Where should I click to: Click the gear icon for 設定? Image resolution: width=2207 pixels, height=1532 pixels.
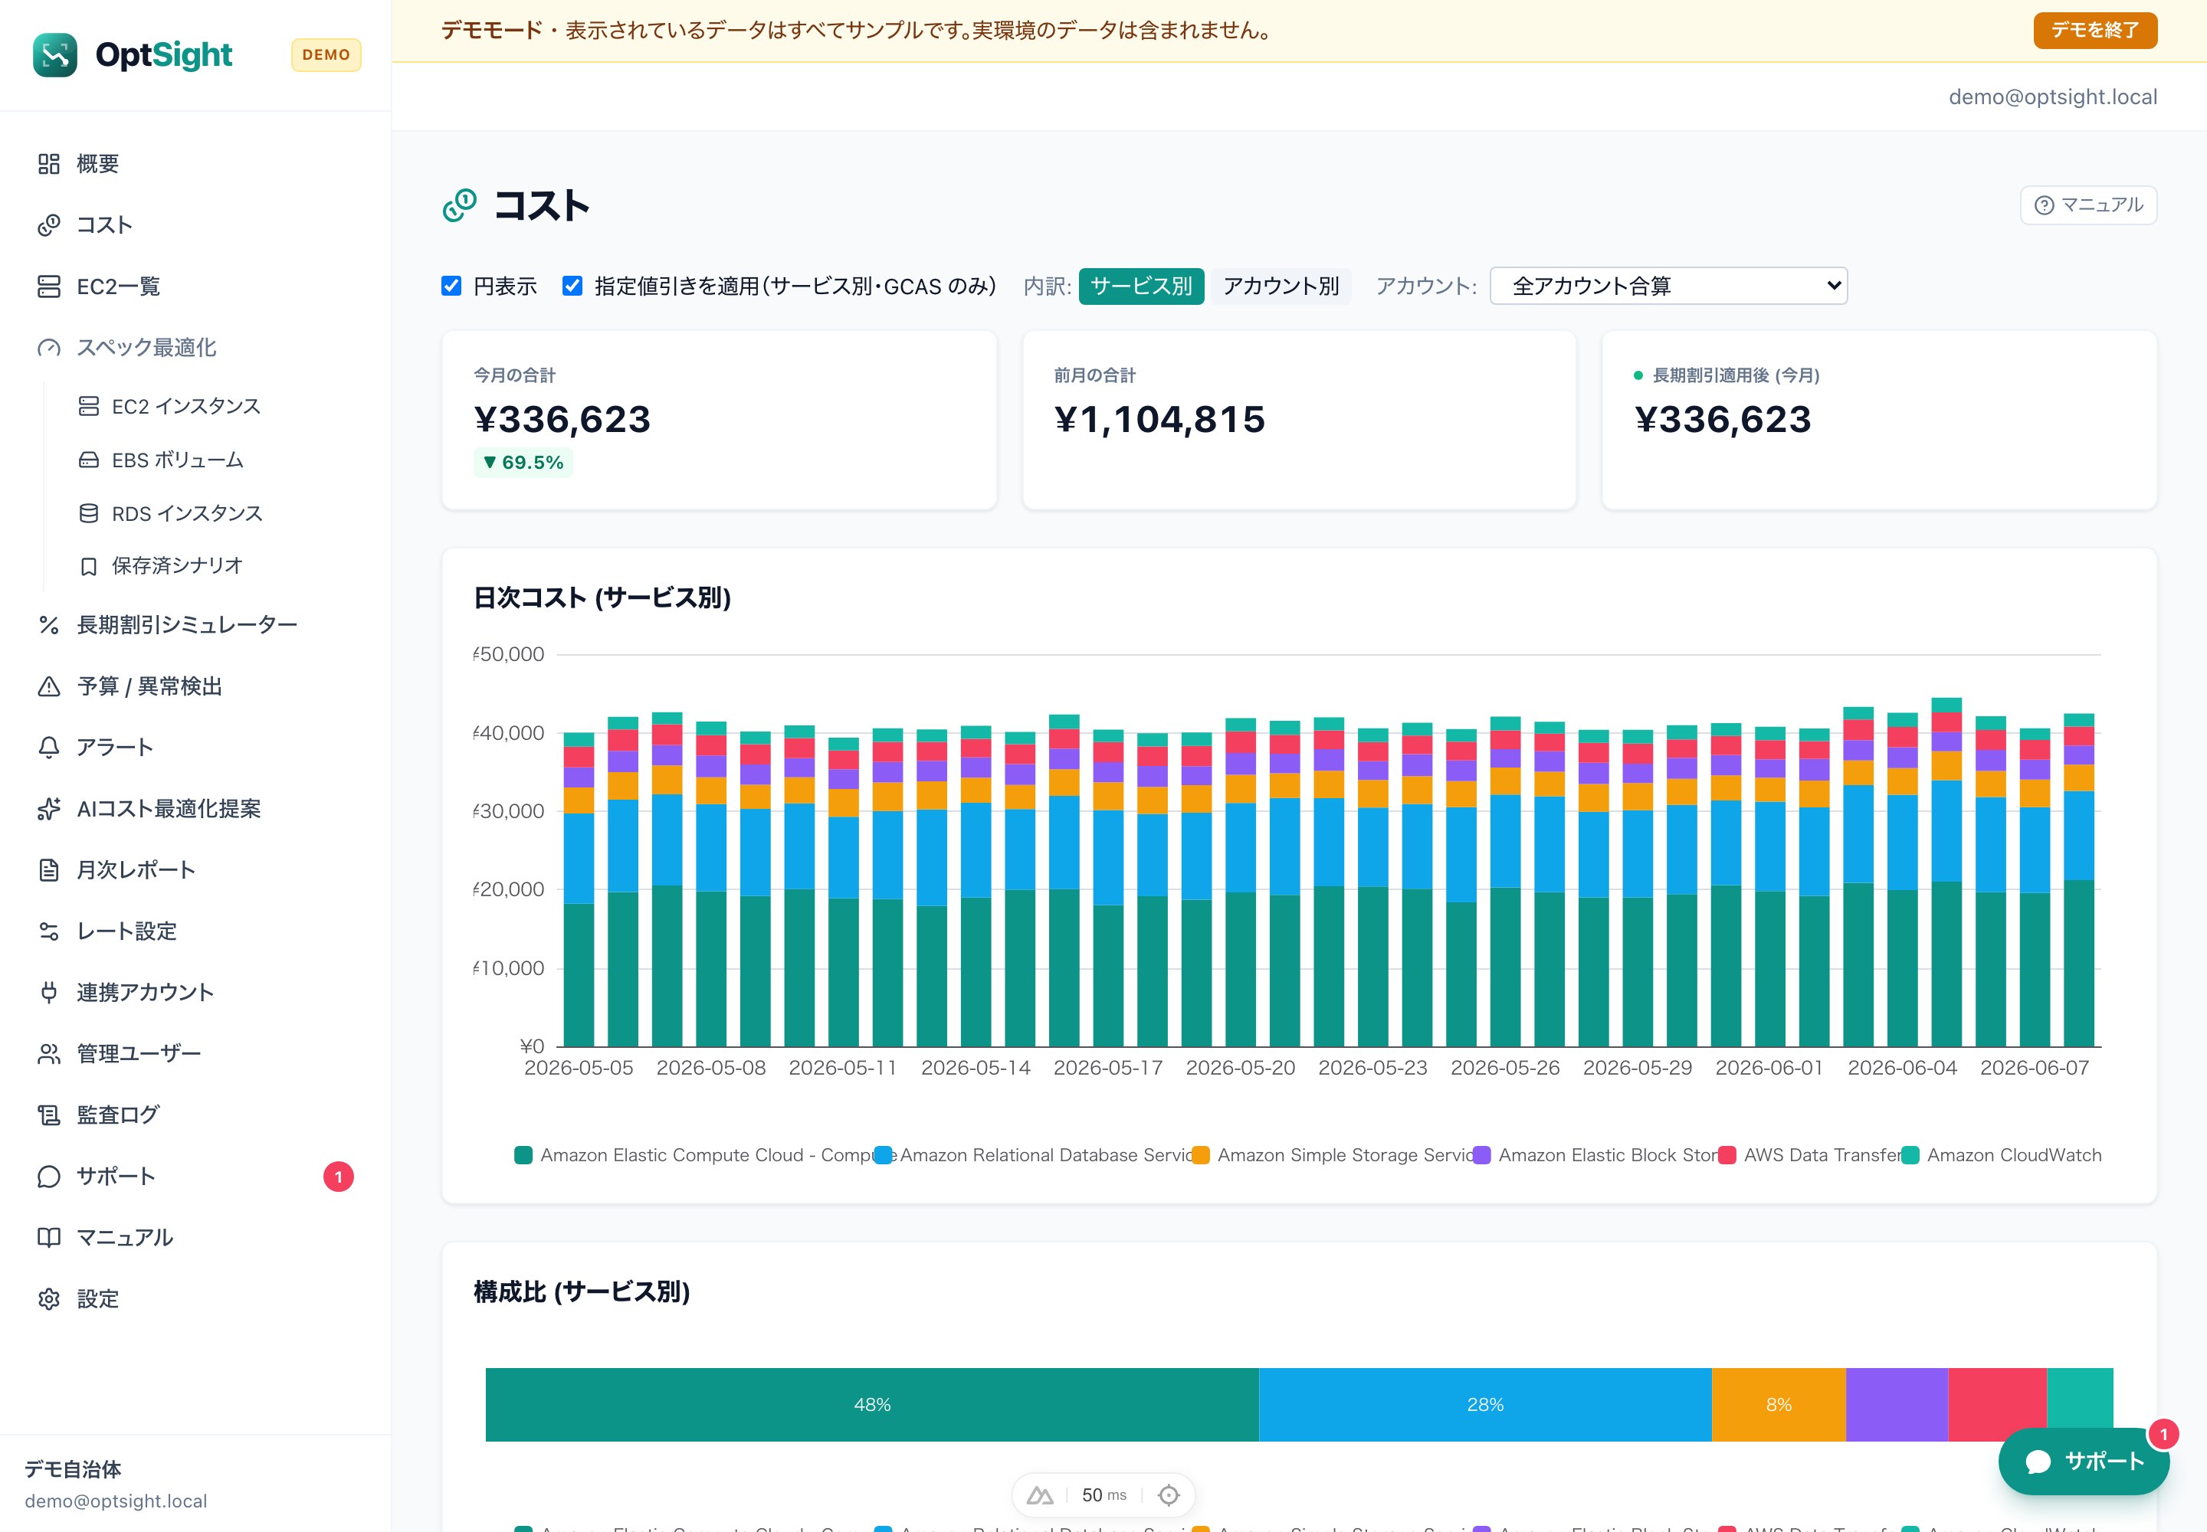[49, 1298]
